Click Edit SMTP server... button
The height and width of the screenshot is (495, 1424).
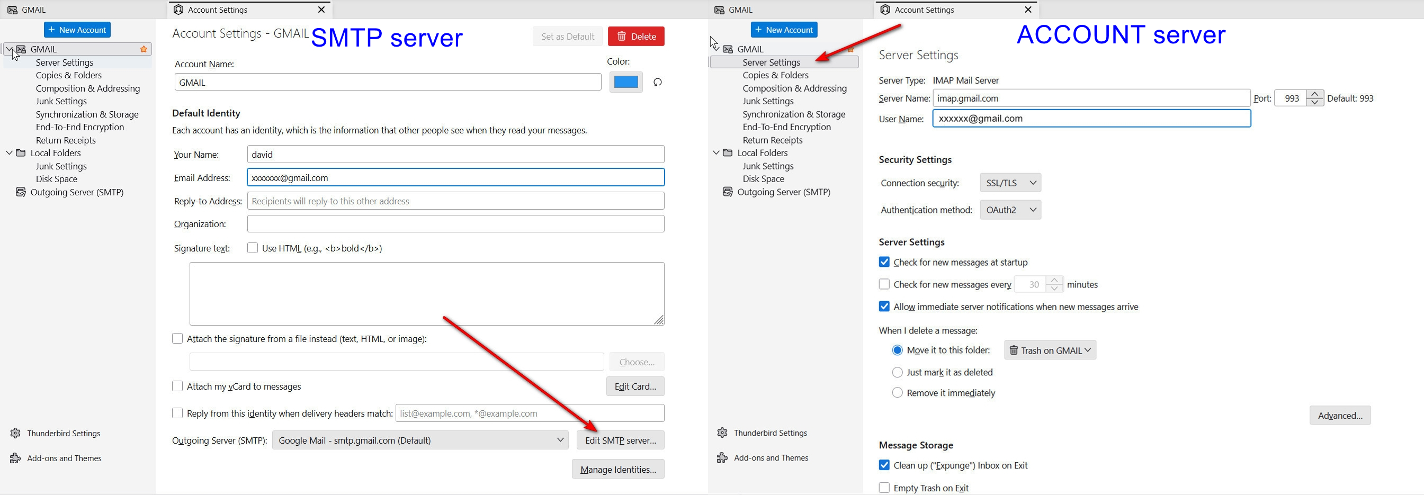(x=620, y=440)
